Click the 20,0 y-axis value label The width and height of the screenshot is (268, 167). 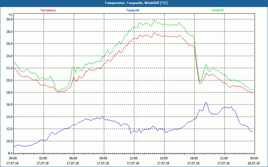tap(9, 80)
